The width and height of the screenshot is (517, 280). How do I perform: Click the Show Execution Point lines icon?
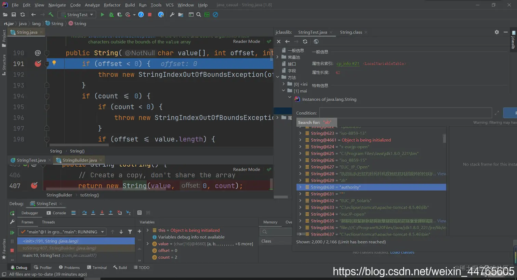[x=74, y=213]
